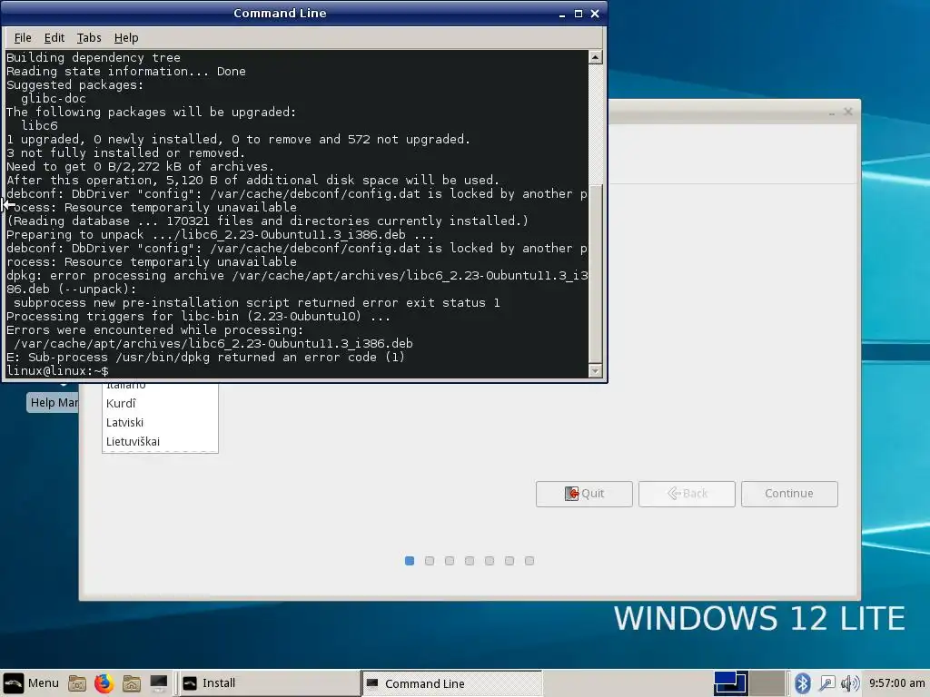Open the home folder taskbar icon
This screenshot has height=697, width=930.
click(x=131, y=683)
